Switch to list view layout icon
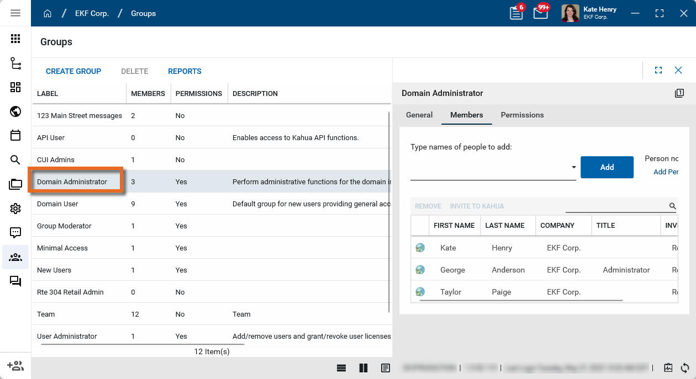This screenshot has height=379, width=696. point(341,368)
